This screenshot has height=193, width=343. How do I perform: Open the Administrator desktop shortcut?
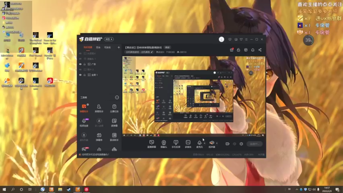coord(7,54)
